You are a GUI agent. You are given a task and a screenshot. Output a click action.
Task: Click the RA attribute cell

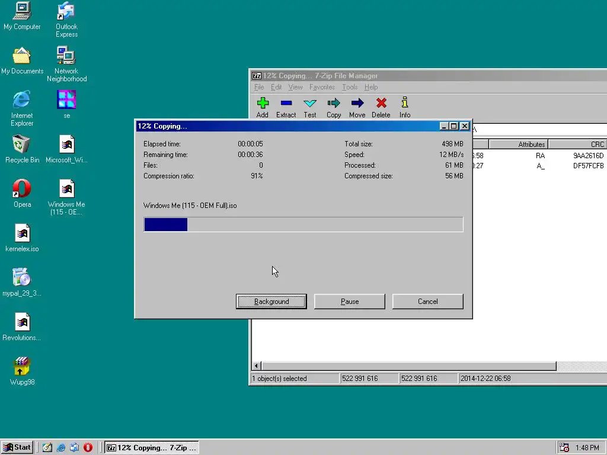[x=541, y=156]
